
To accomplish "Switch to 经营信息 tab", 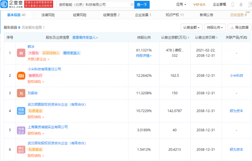I will (x=111, y=15).
